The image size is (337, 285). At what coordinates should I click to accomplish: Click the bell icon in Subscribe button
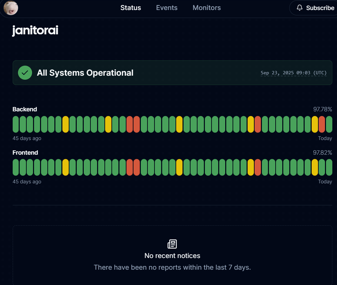tap(299, 8)
